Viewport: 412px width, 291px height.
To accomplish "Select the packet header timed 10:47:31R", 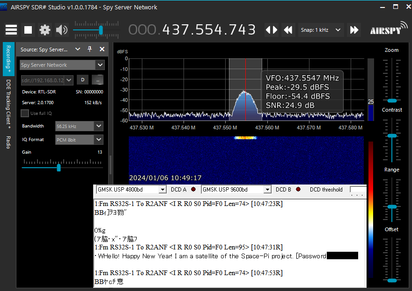I will pos(189,247).
